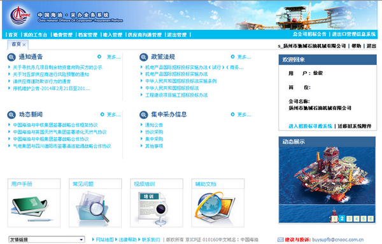Click the CNOOC logo in header

(x=20, y=15)
